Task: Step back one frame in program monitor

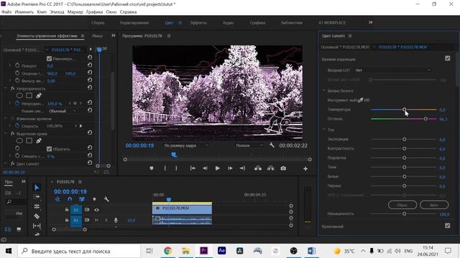Action: (205, 168)
